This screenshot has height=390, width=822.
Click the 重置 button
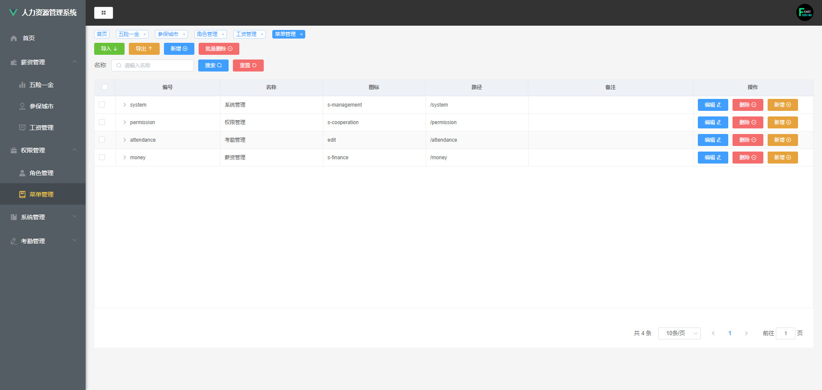click(x=248, y=65)
